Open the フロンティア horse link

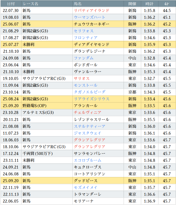pyautogui.click(x=86, y=38)
